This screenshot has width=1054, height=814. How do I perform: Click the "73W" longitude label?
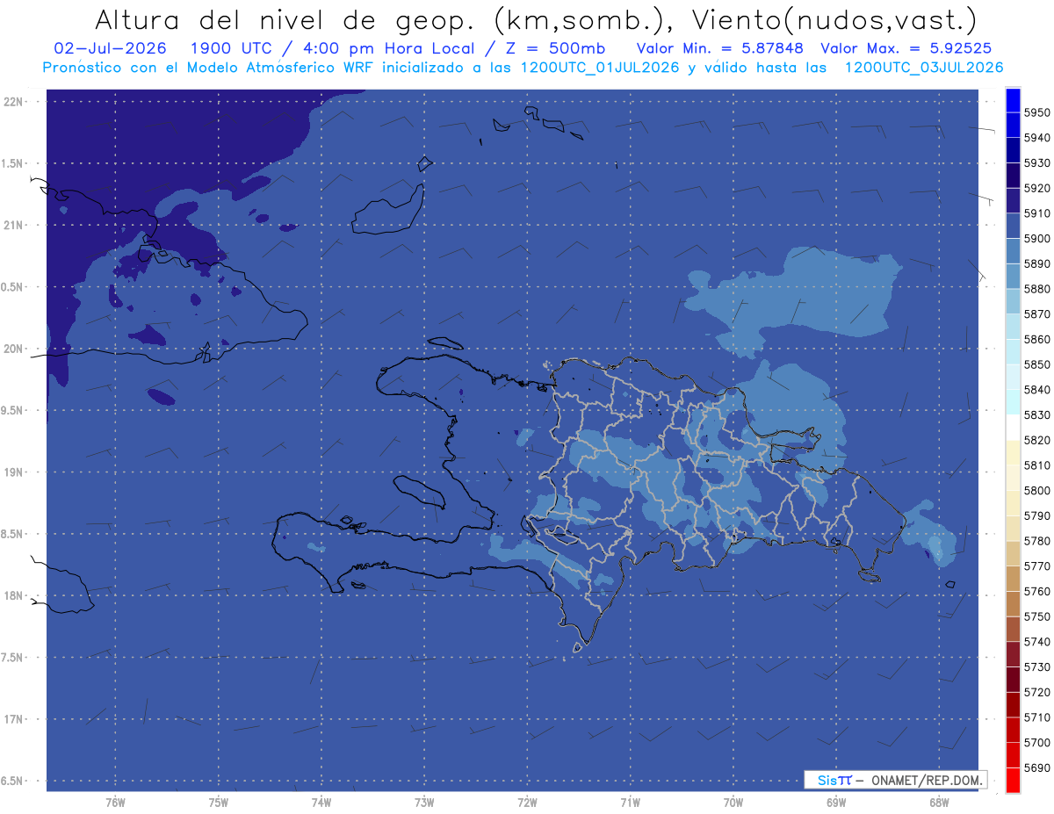point(424,802)
